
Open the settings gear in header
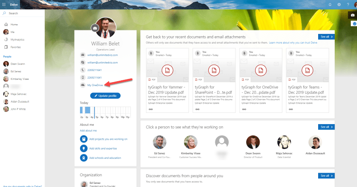click(339, 4)
